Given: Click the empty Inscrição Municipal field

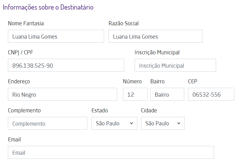Looking at the screenshot, I should [175, 65].
